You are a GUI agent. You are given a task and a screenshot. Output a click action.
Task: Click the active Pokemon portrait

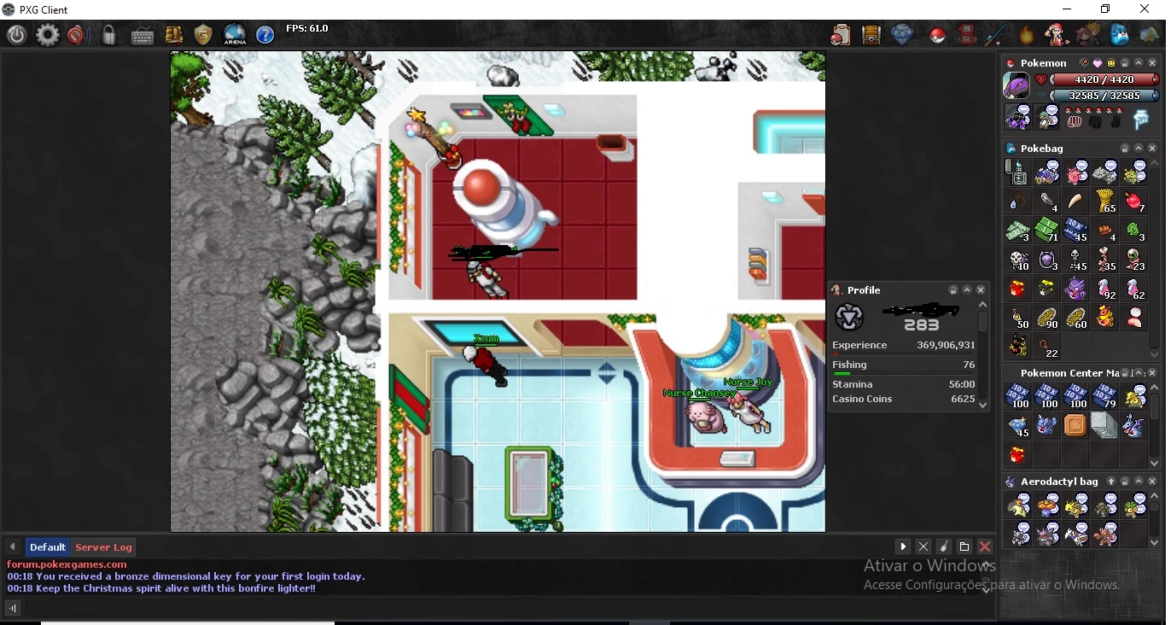point(1017,87)
